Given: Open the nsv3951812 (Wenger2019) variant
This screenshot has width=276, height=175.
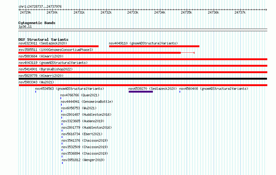Looking at the screenshot, I should [x=83, y=160].
